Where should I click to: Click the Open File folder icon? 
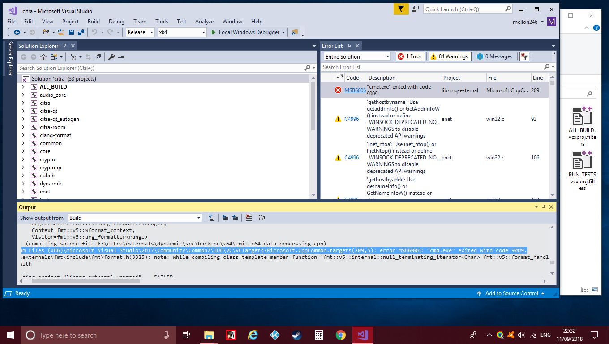(61, 32)
